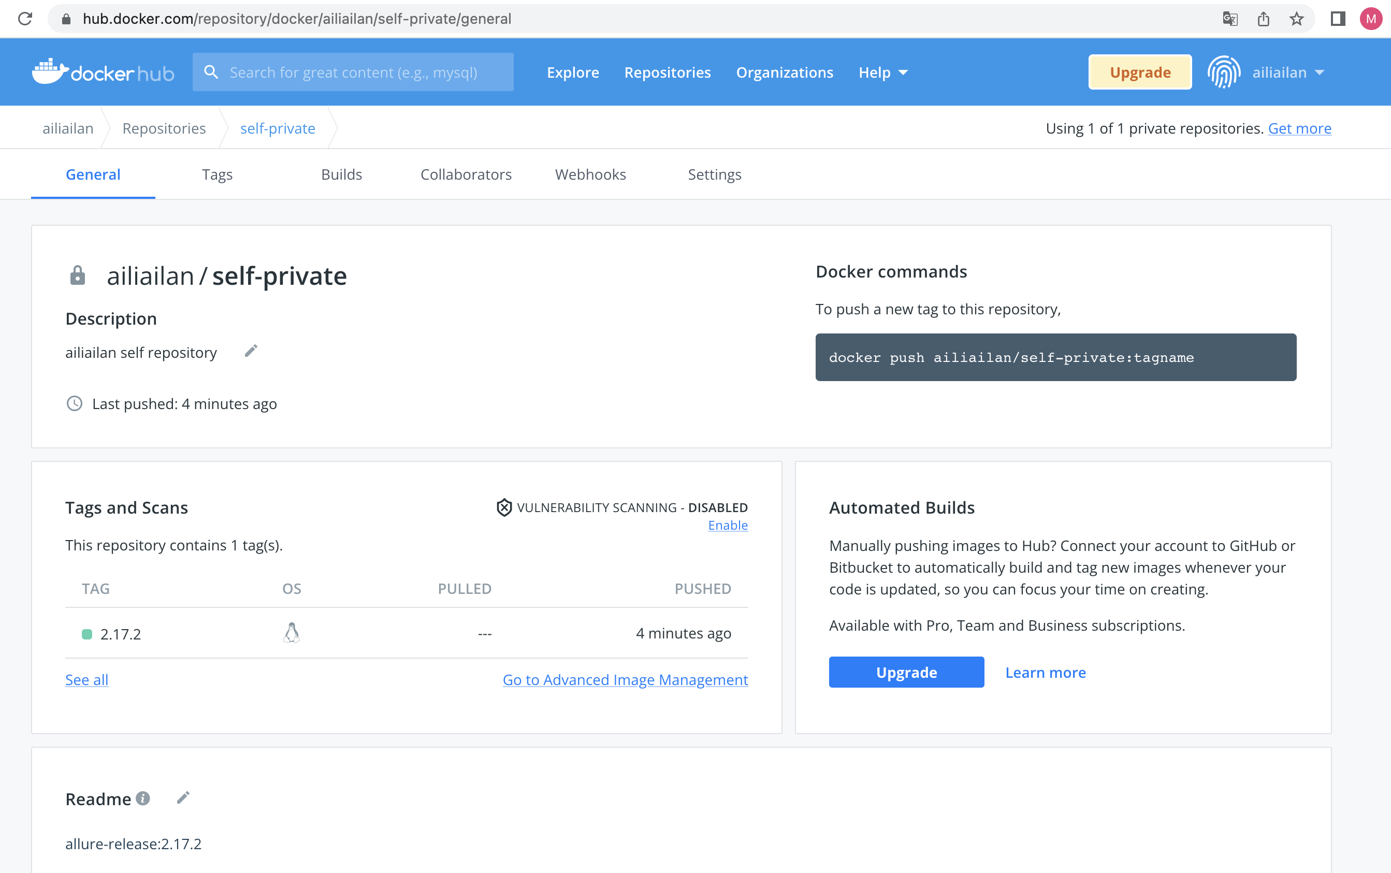The width and height of the screenshot is (1391, 873).
Task: Open Go to Advanced Image Management link
Action: point(626,679)
